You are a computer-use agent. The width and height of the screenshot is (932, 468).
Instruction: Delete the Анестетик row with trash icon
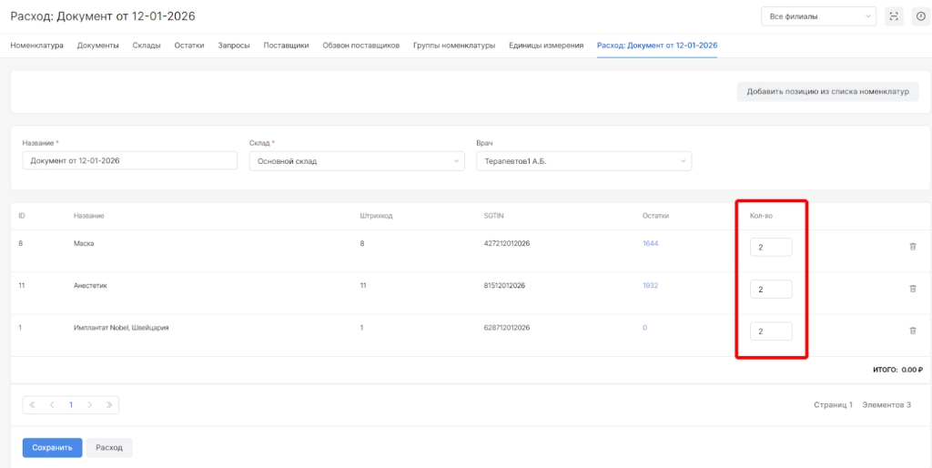point(913,289)
